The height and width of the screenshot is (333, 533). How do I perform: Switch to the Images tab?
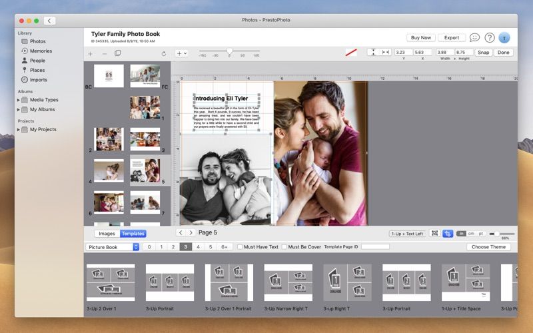tap(107, 234)
